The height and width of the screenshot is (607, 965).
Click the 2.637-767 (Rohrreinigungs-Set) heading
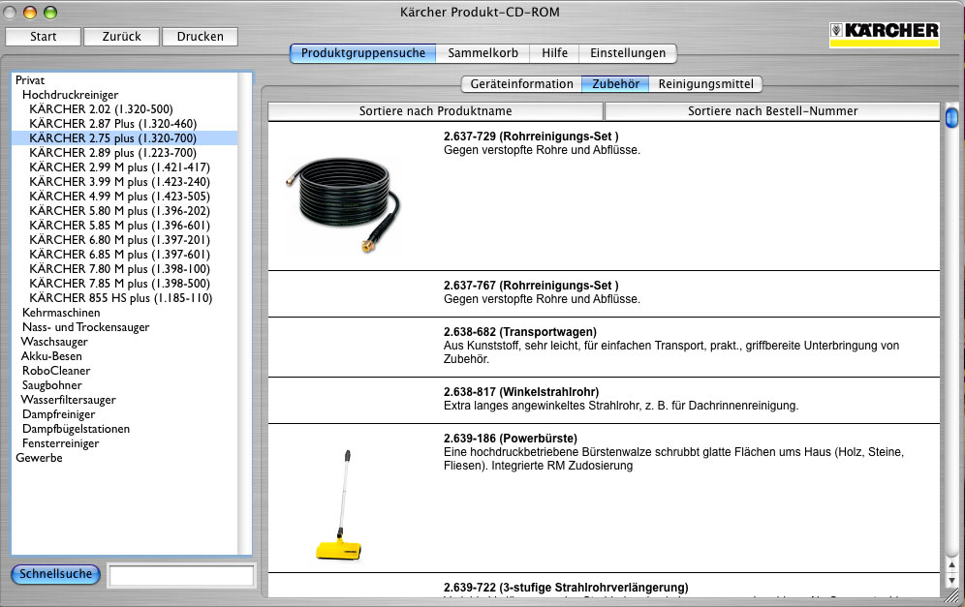[x=531, y=286]
